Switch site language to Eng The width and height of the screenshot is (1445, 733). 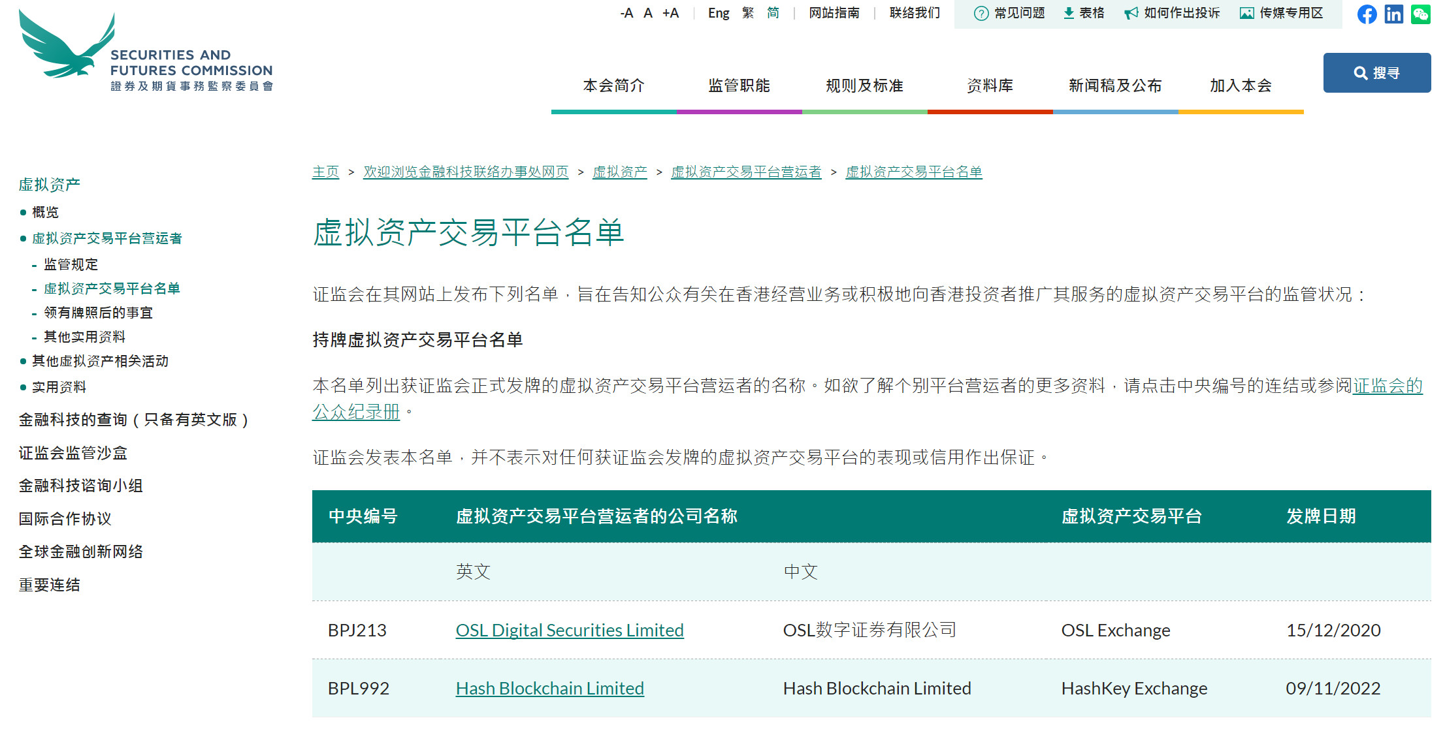[719, 13]
